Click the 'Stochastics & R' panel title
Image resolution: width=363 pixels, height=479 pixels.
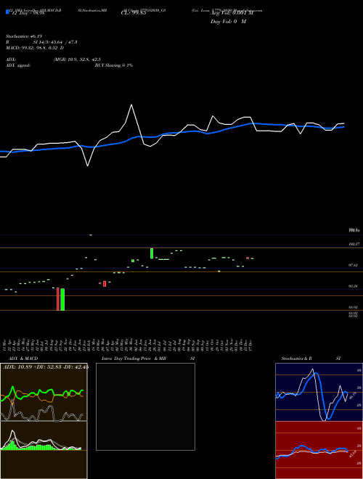click(297, 359)
